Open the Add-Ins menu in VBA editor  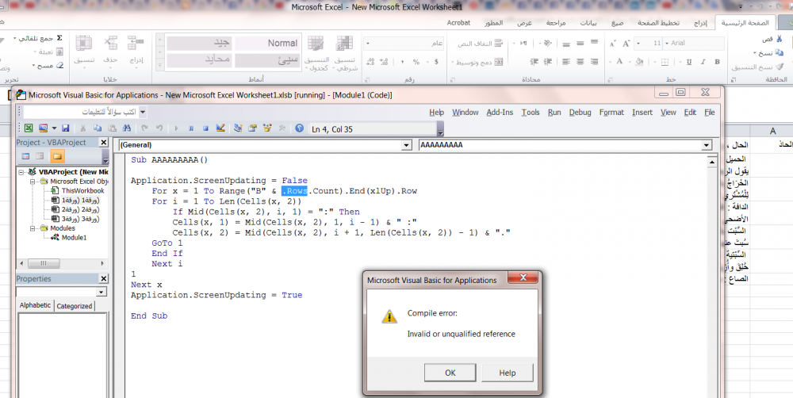coord(500,113)
